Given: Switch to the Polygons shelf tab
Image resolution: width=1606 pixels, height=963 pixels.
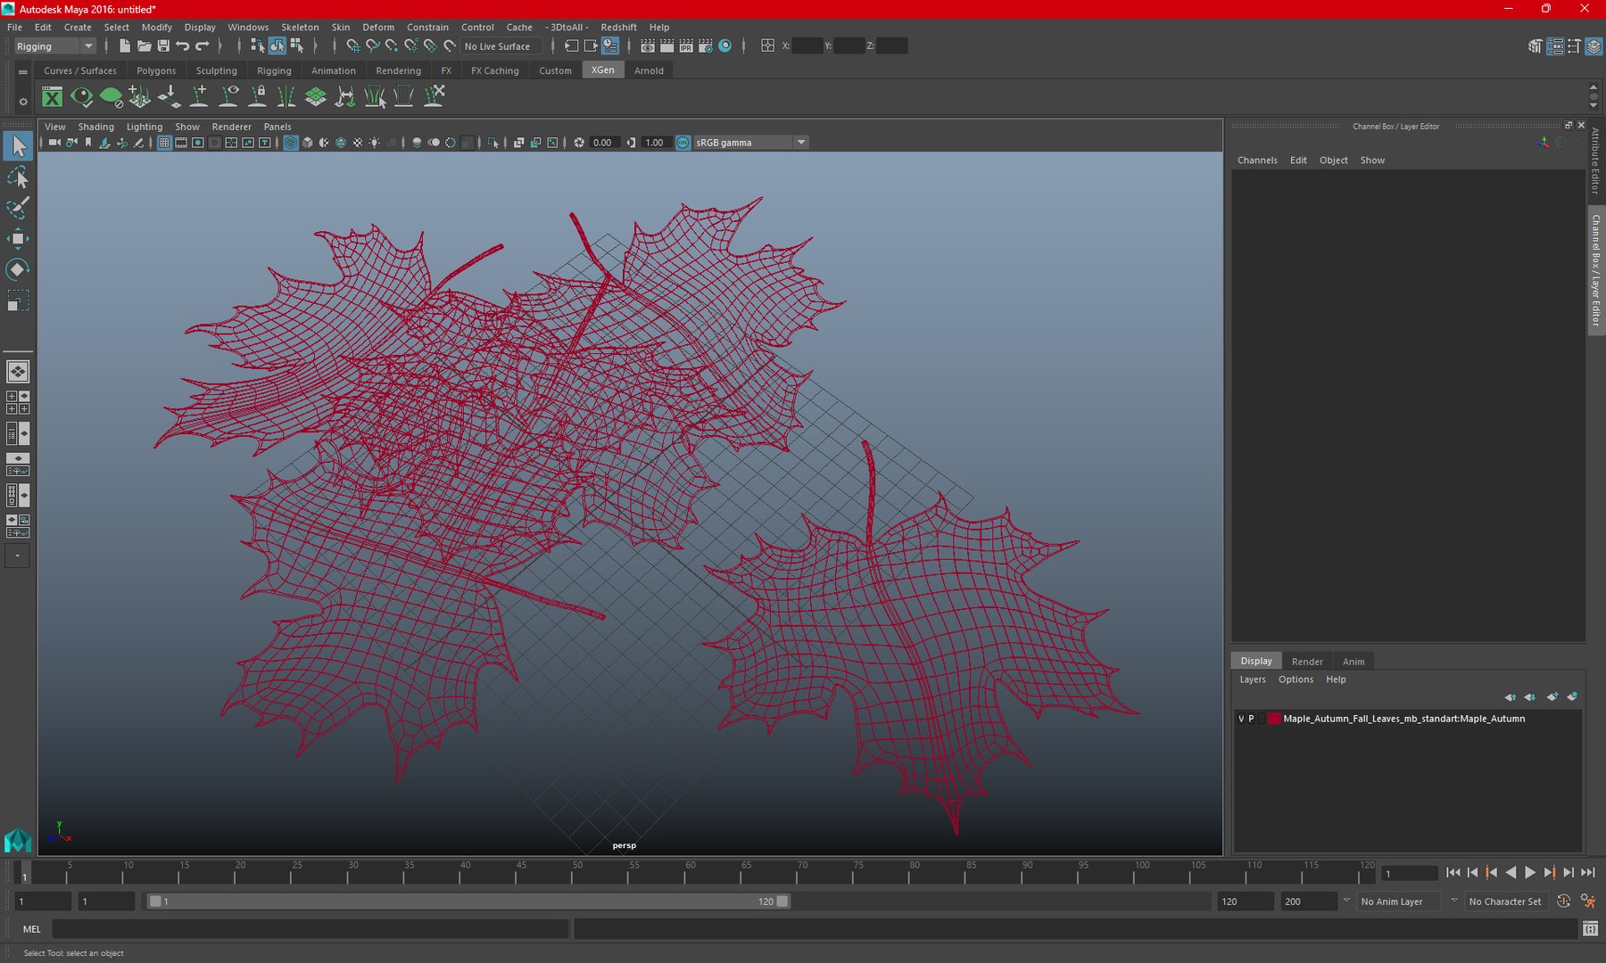Looking at the screenshot, I should [x=156, y=70].
